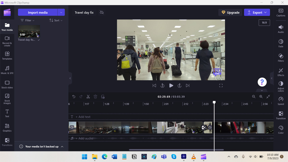The height and width of the screenshot is (162, 288).
Task: Zoom in on the timeline
Action: (261, 97)
